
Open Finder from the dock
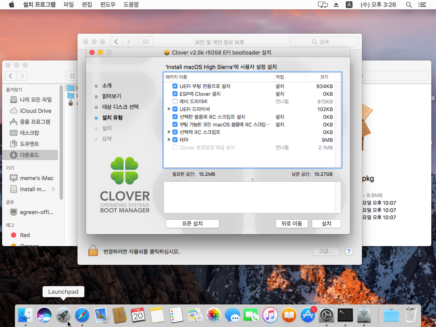25,315
